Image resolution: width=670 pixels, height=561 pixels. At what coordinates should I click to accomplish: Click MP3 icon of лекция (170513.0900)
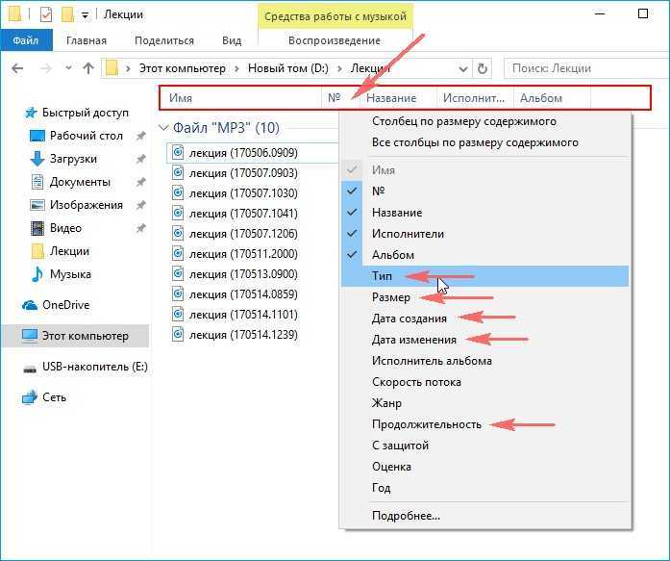click(177, 273)
